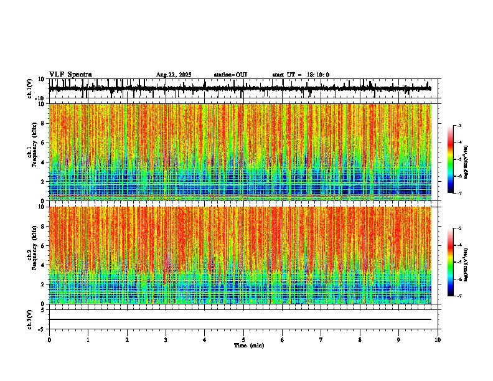493x381 pixels.
Task: Click the ch.2 log(PSD) color bar
Action: pos(450,262)
